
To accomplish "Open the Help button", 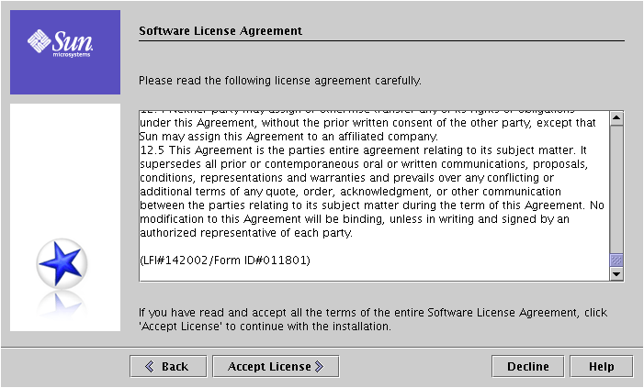I will (602, 366).
